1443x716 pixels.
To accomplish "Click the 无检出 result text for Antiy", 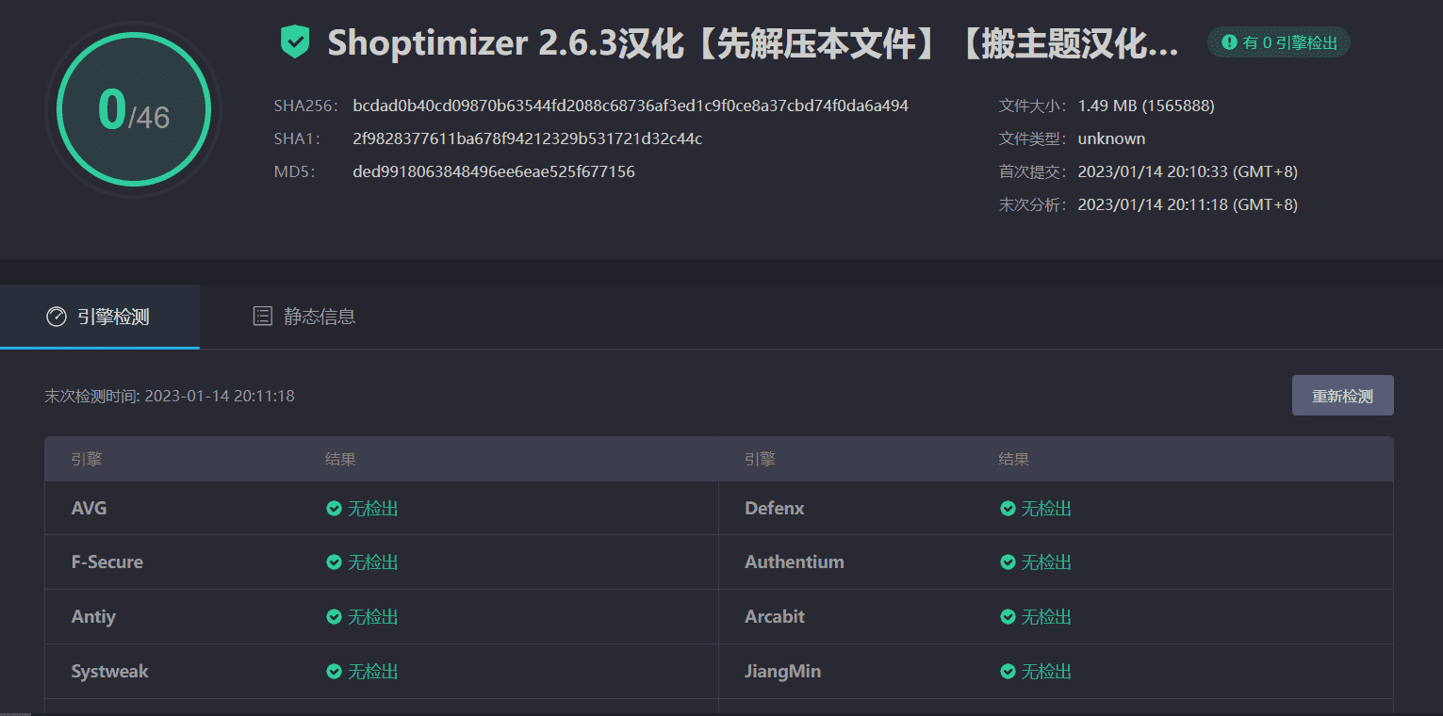I will click(373, 617).
